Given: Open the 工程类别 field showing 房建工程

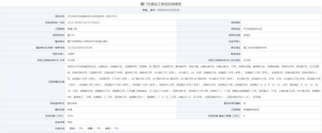Looking at the screenshot, I should click(72, 29).
